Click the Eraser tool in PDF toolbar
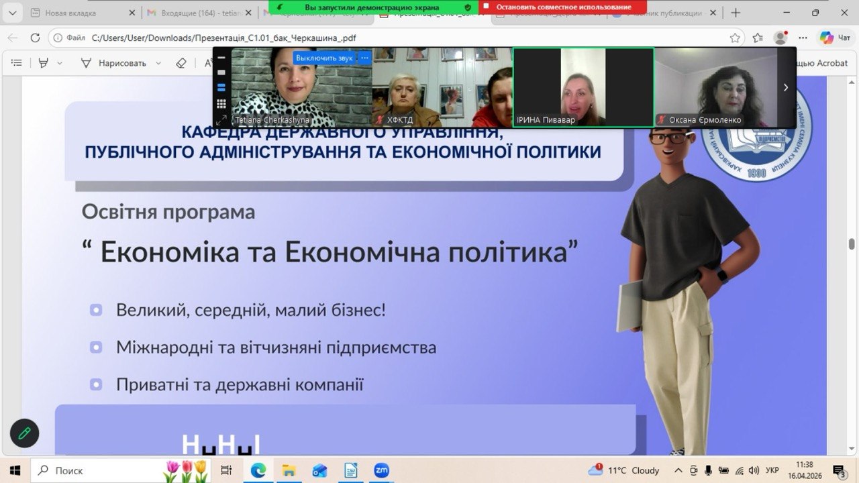The width and height of the screenshot is (859, 483). point(180,63)
